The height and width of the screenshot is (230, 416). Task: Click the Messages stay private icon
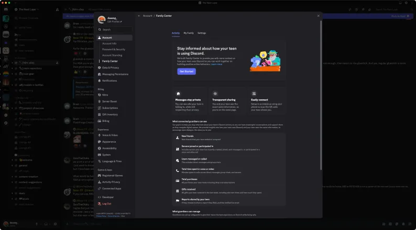[x=178, y=94]
